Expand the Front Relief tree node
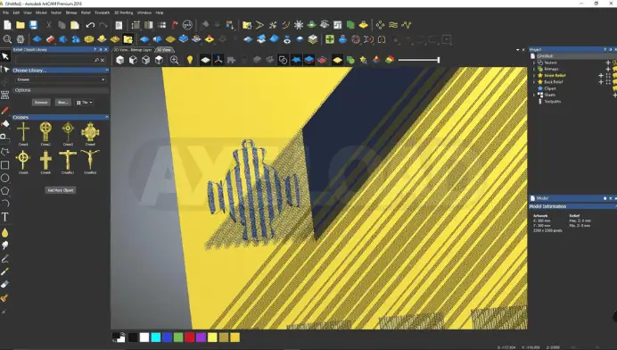This screenshot has width=617, height=350. [534, 75]
